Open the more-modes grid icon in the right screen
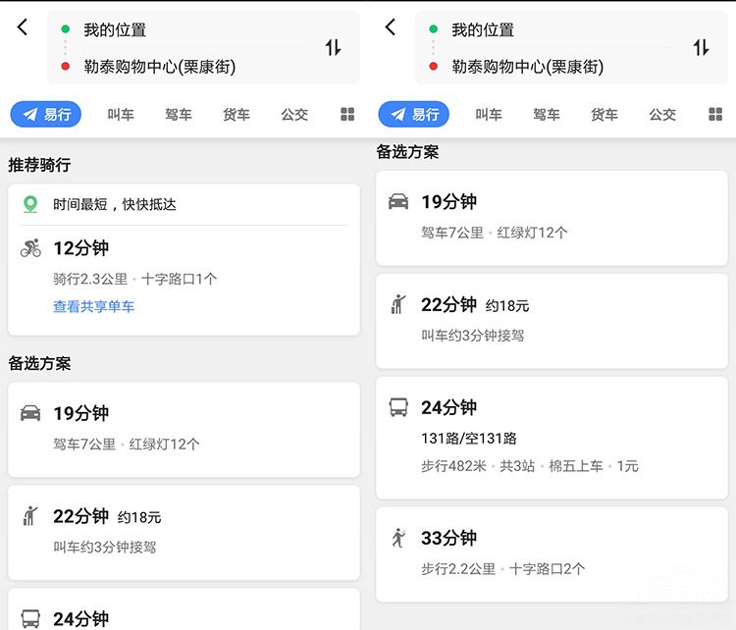This screenshot has height=630, width=736. pos(715,115)
